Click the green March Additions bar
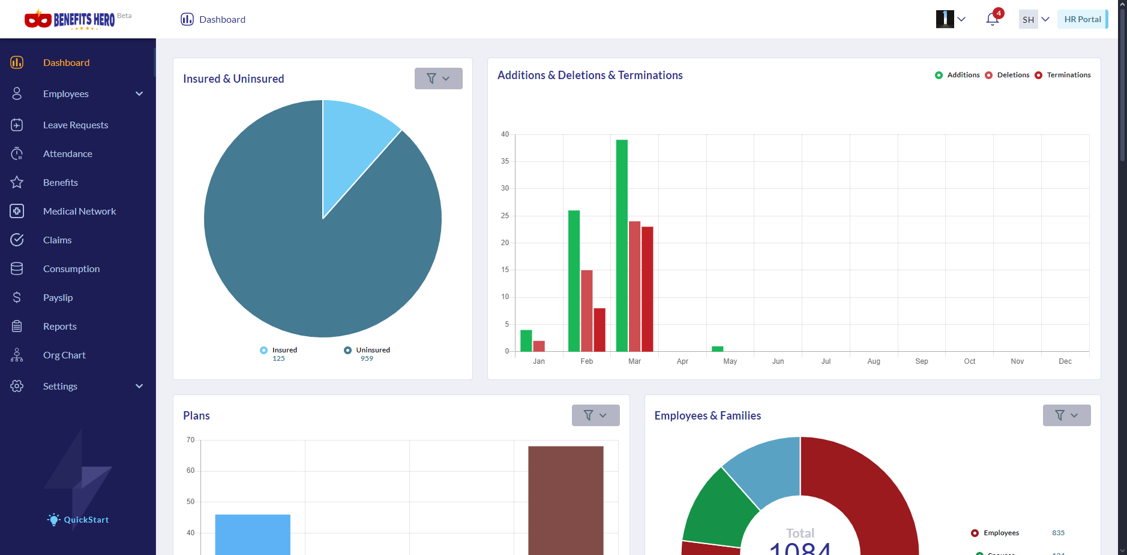Viewport: 1127px width, 555px height. pyautogui.click(x=622, y=246)
